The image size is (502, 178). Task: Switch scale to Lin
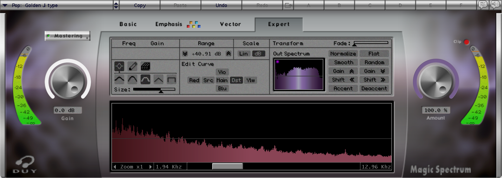(x=244, y=53)
